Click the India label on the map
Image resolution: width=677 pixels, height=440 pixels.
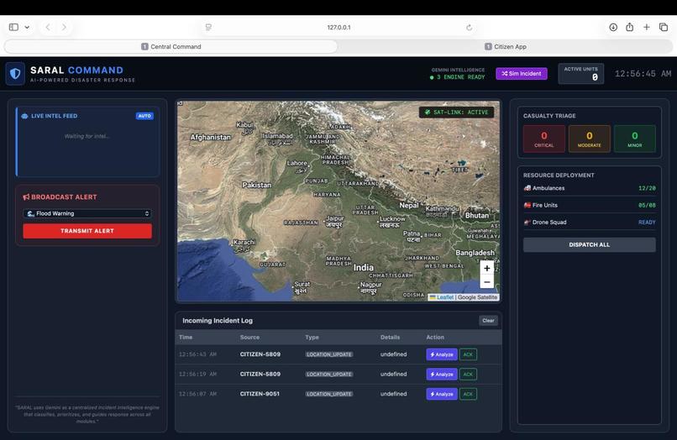364,267
